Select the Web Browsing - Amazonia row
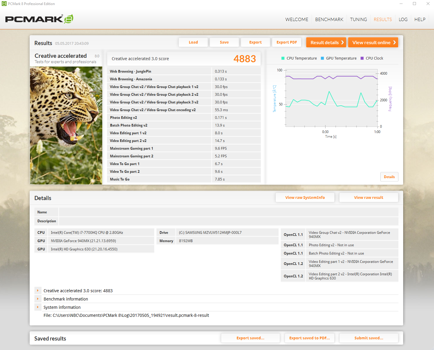Screen dimensions: 434x350 [184, 79]
